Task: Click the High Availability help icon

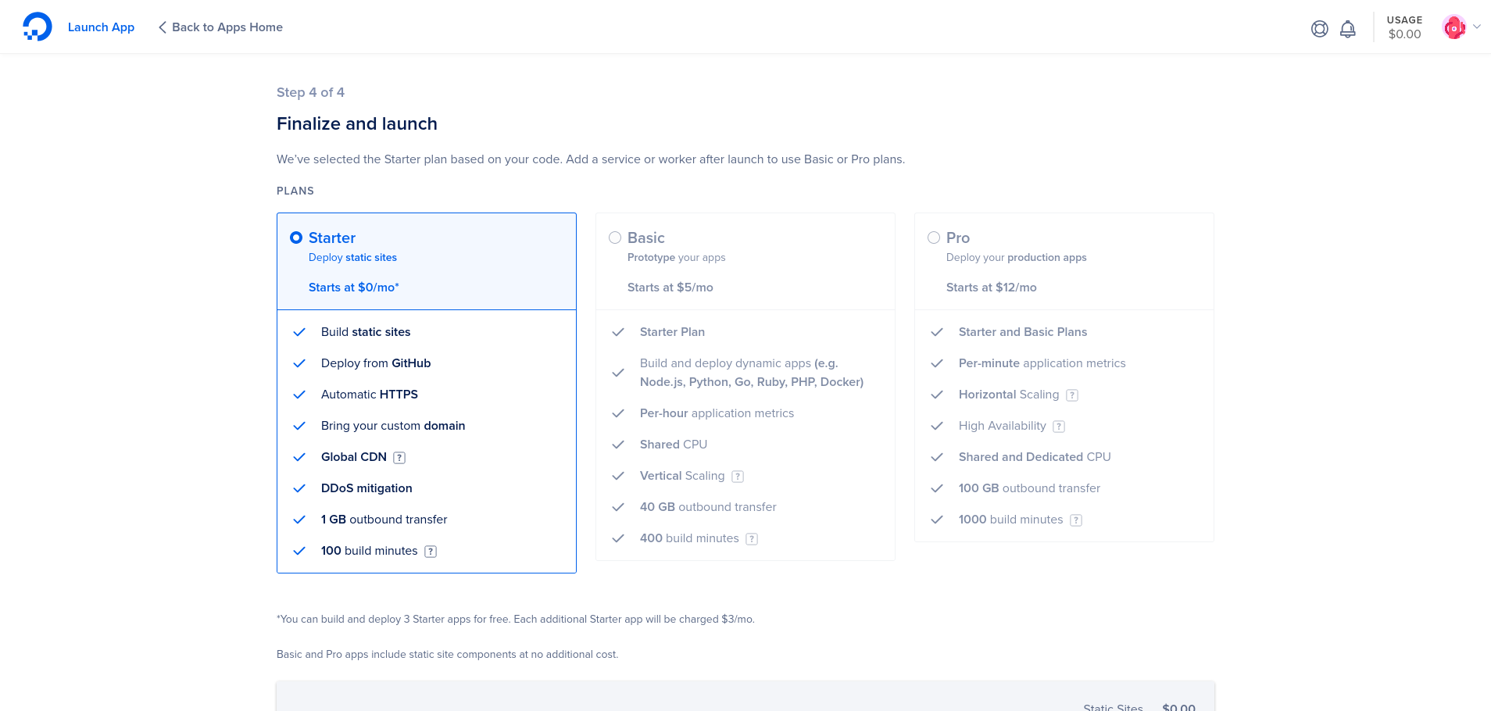Action: pyautogui.click(x=1059, y=427)
